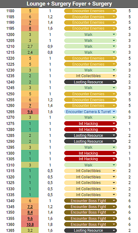Open the Int Hacking dropdown in row 1275
The height and width of the screenshot is (233, 138).
pyautogui.click(x=90, y=123)
